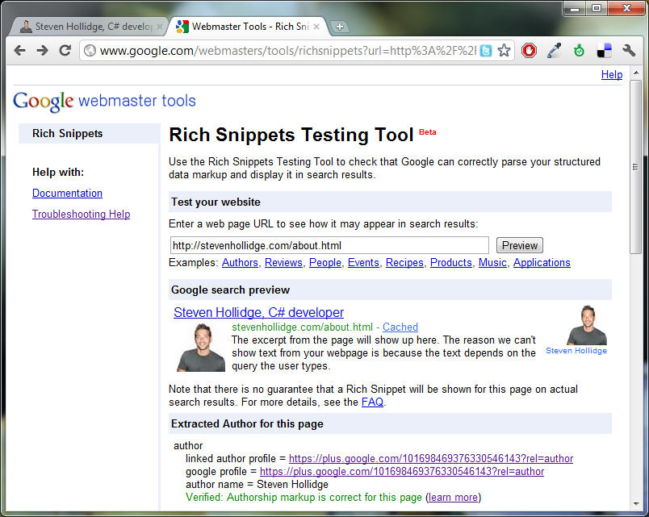
Task: Close the Steven Hollidge tab
Action: (x=160, y=27)
